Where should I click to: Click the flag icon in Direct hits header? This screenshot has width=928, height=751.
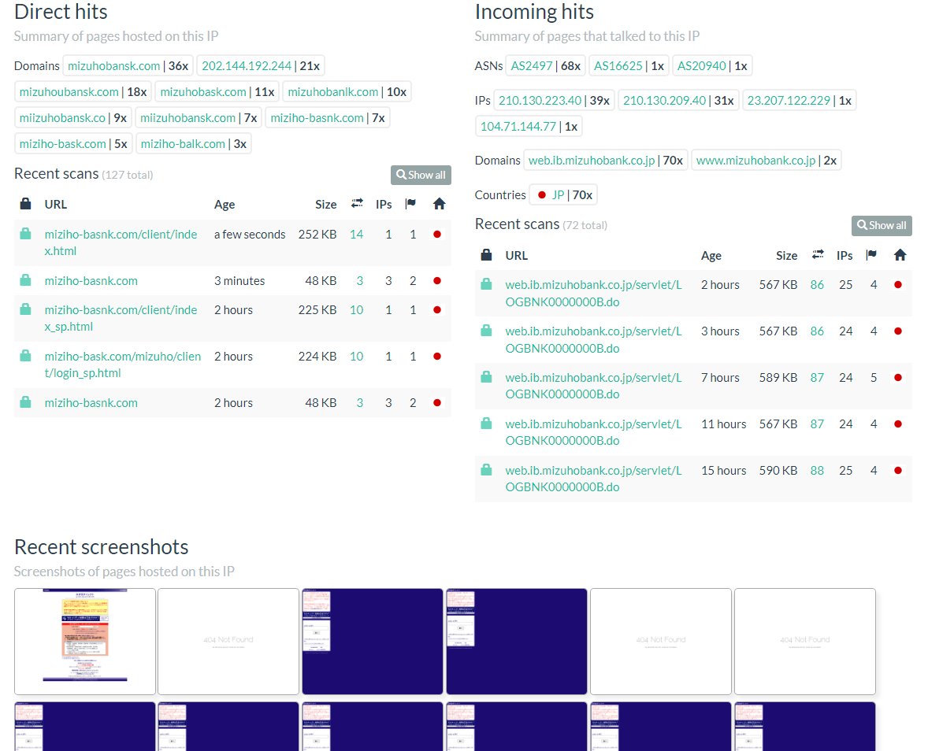(410, 204)
